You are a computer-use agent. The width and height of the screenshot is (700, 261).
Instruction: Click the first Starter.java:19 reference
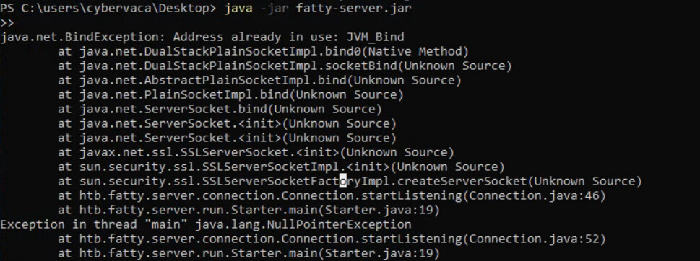[x=378, y=210]
